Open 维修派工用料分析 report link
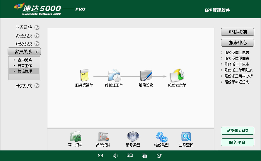 tap(238, 76)
